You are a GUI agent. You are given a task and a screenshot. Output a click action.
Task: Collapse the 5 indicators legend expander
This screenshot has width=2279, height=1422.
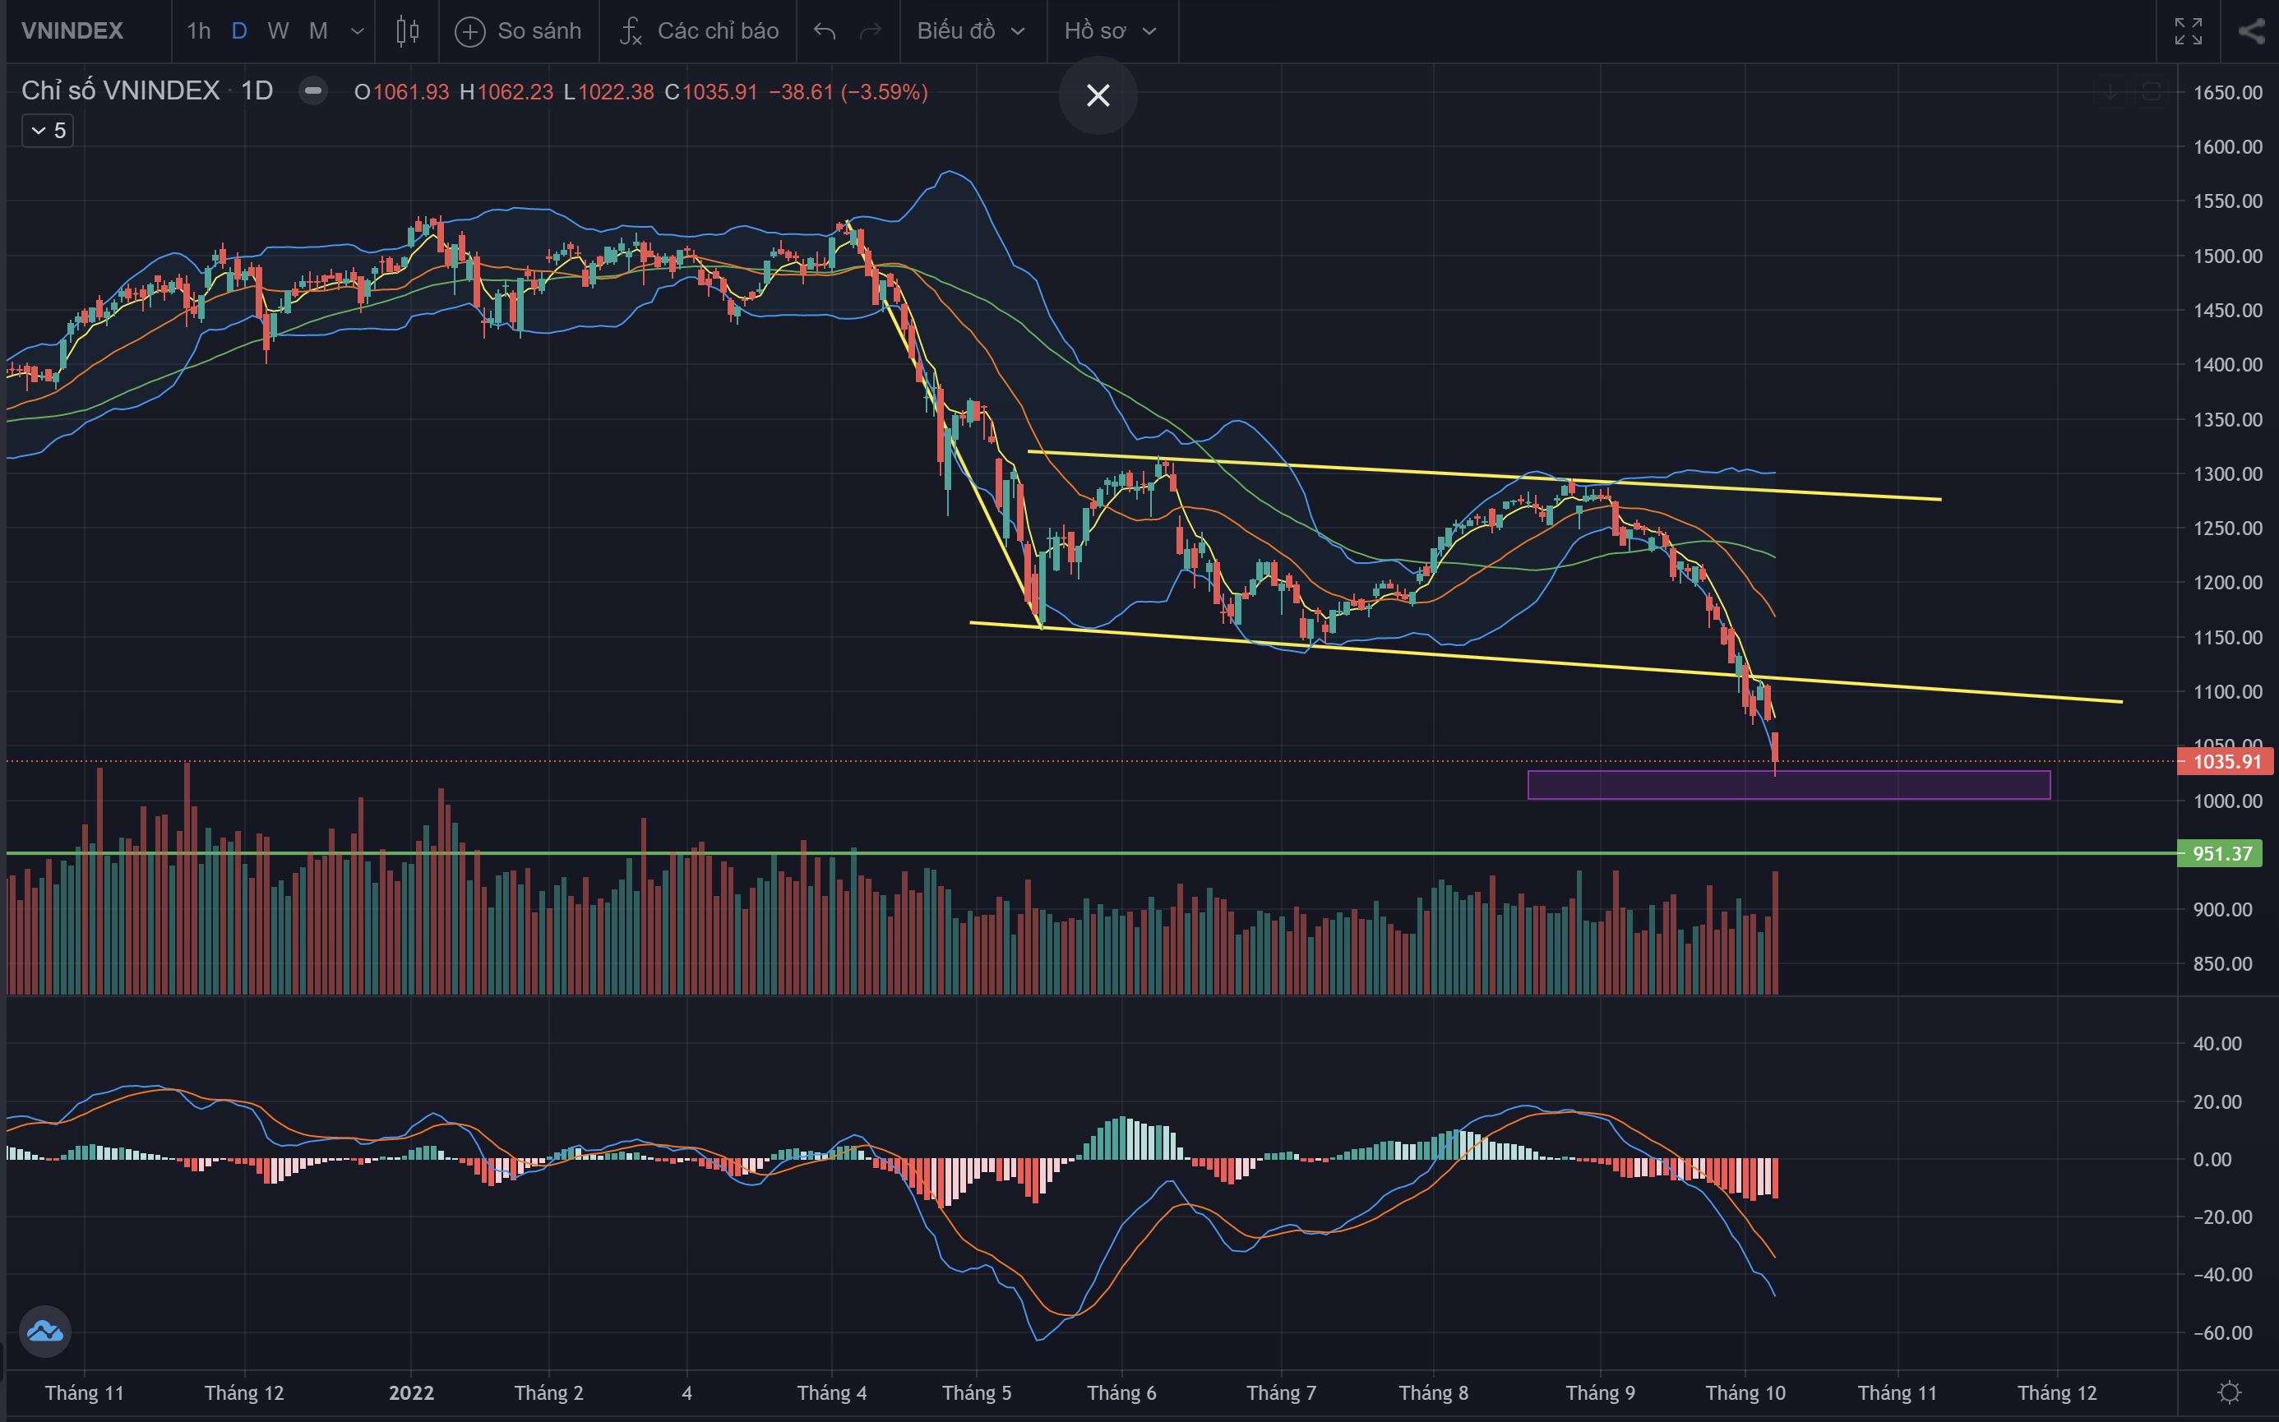(x=48, y=131)
